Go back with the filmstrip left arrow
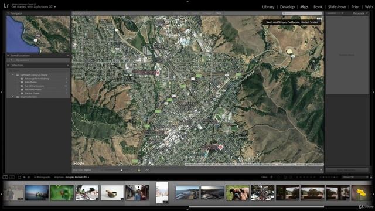The image size is (375, 211). pos(25,177)
